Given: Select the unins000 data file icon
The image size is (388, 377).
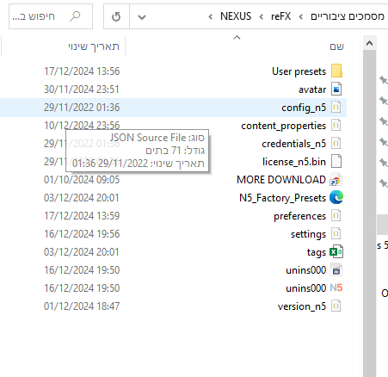Looking at the screenshot, I should tap(336, 270).
